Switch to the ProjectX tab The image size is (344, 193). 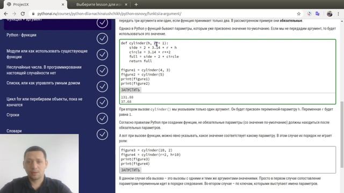tap(35, 4)
